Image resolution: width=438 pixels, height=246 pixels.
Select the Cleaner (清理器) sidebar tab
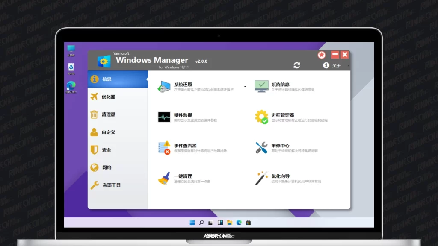pyautogui.click(x=109, y=114)
